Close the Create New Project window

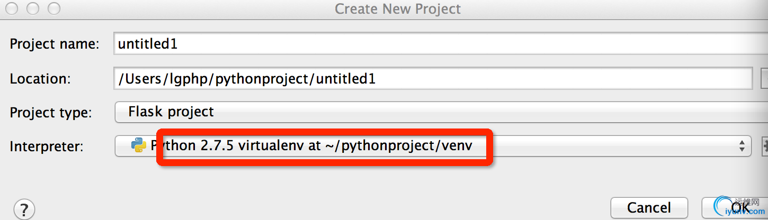point(11,8)
